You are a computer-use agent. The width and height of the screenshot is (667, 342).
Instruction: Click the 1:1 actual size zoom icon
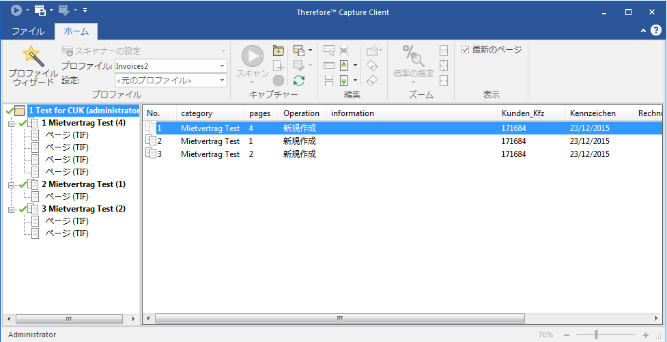point(444,51)
